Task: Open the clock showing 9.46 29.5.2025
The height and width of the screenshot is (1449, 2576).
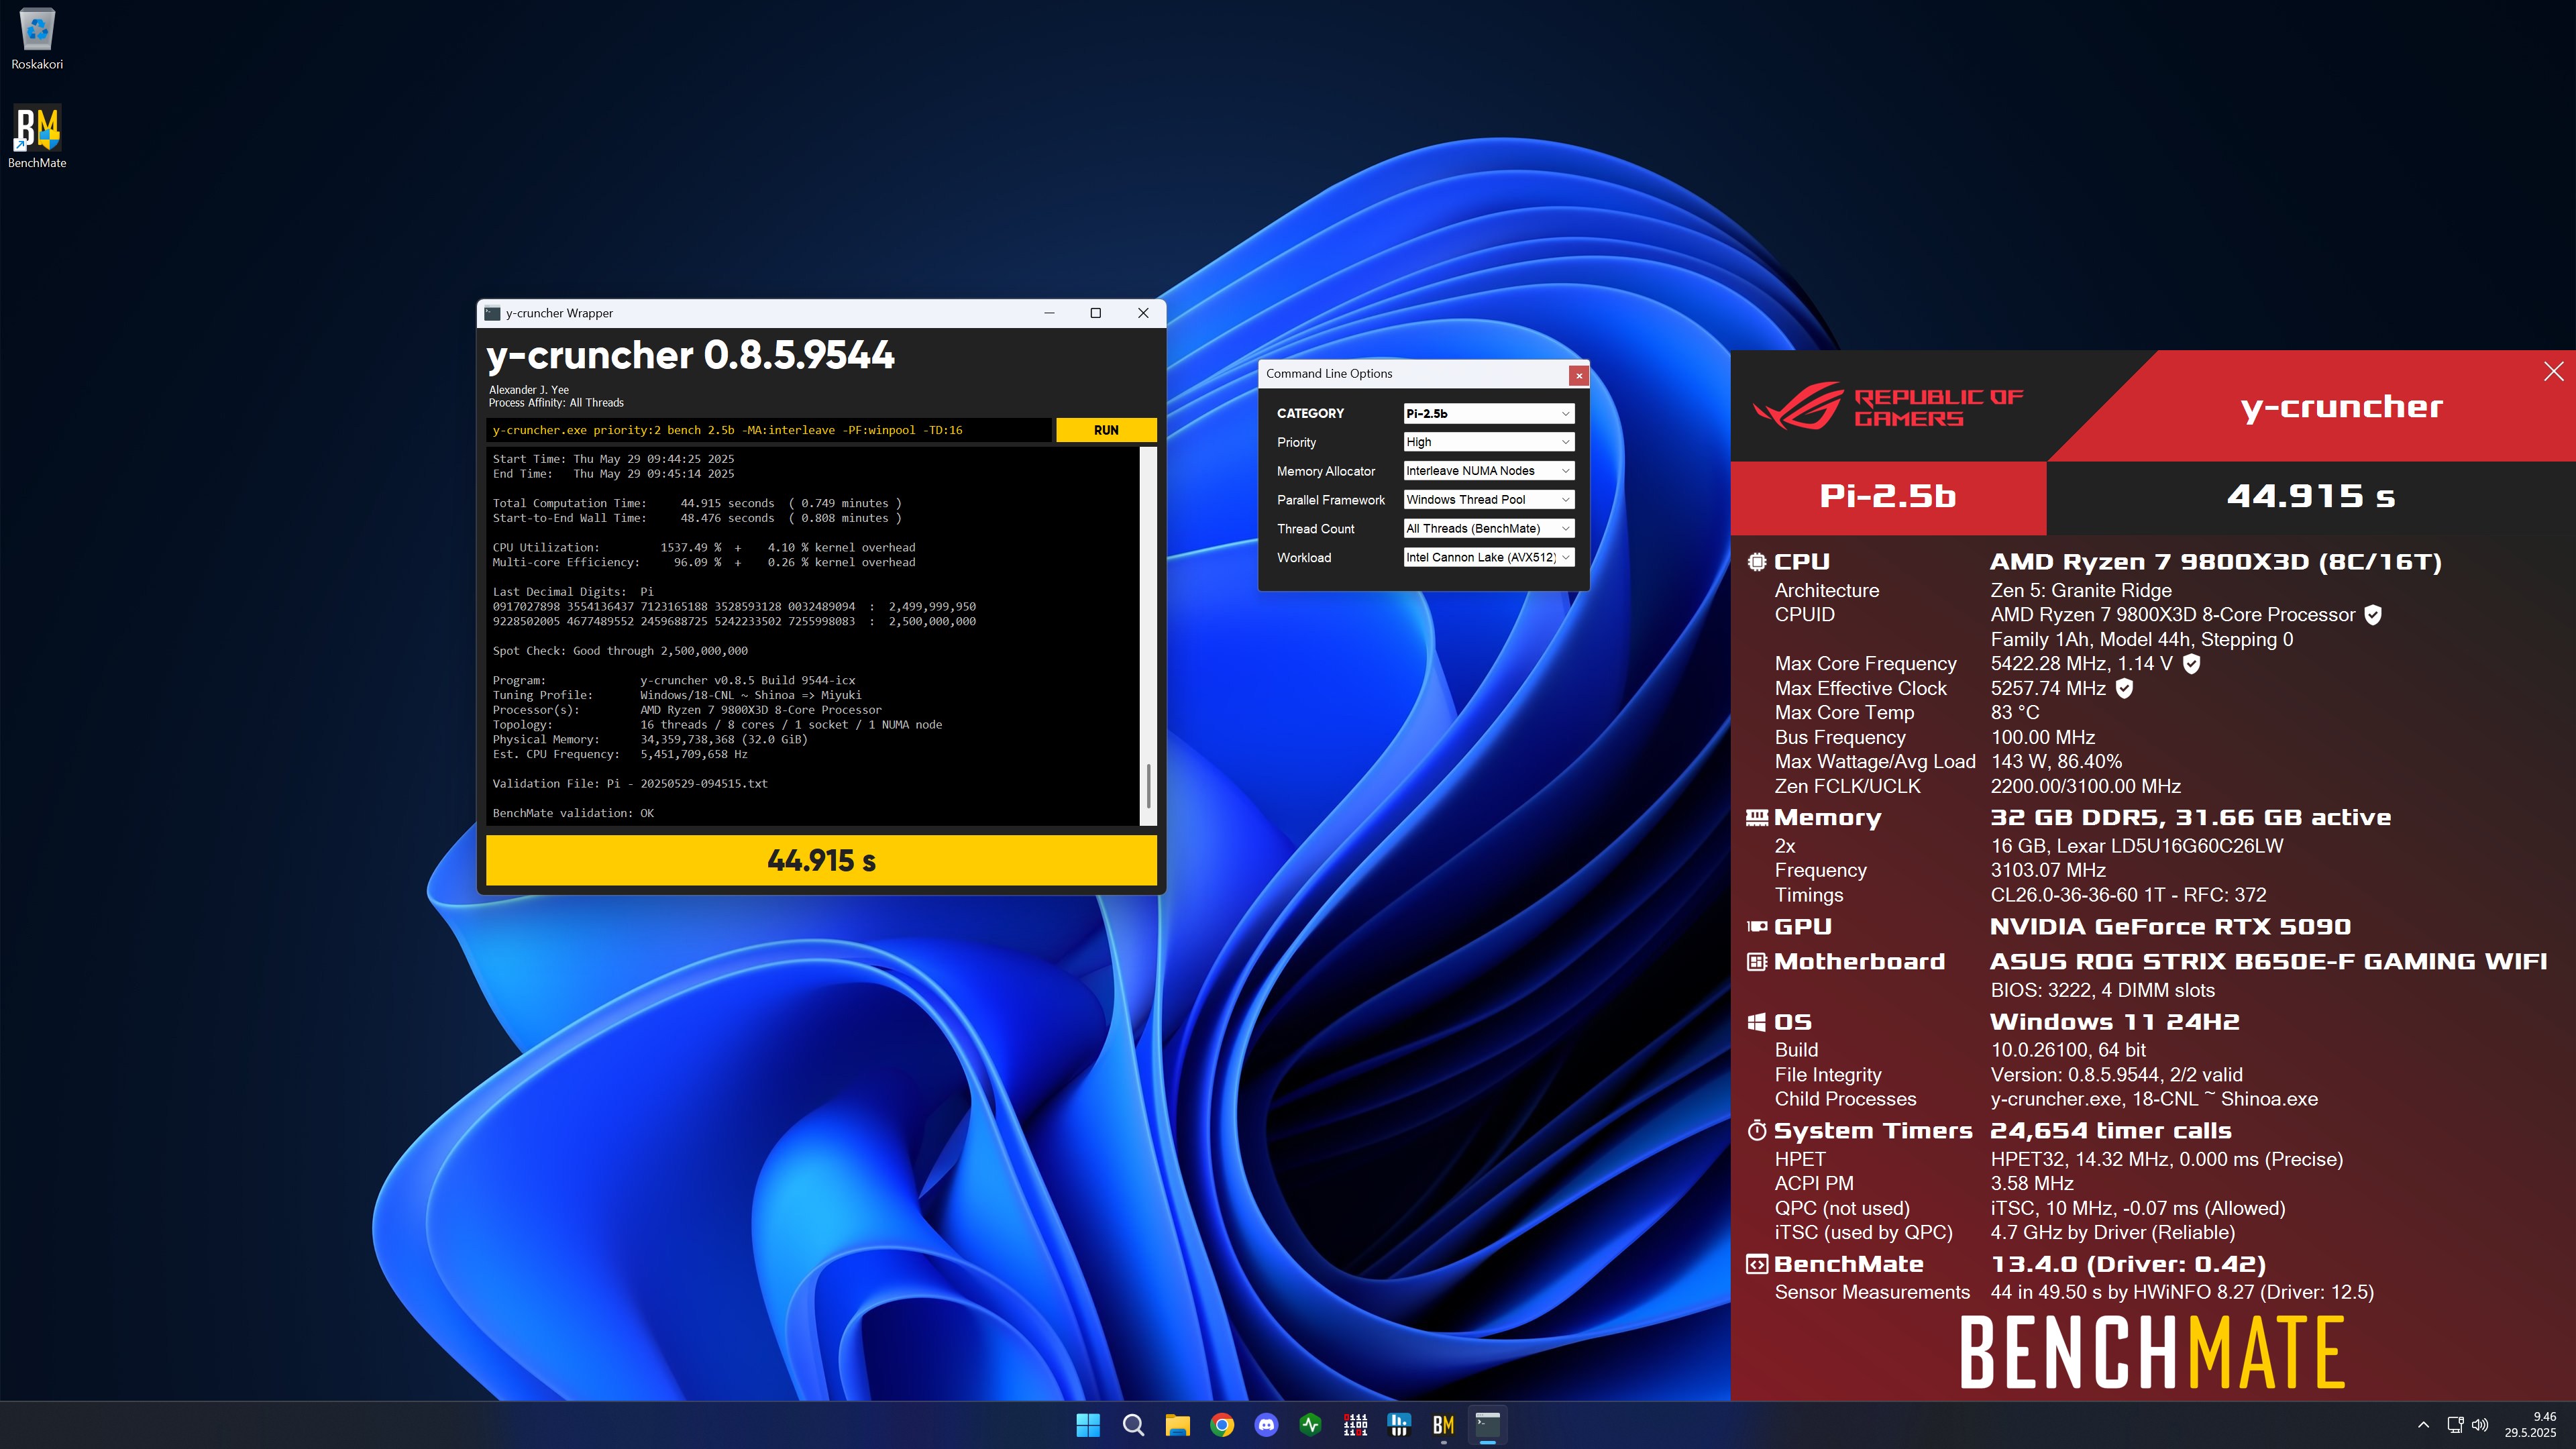Action: [2530, 1425]
